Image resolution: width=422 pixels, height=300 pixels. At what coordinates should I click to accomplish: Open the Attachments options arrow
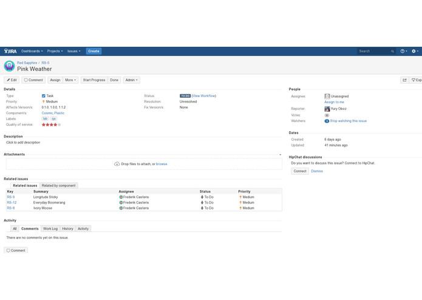pyautogui.click(x=280, y=155)
